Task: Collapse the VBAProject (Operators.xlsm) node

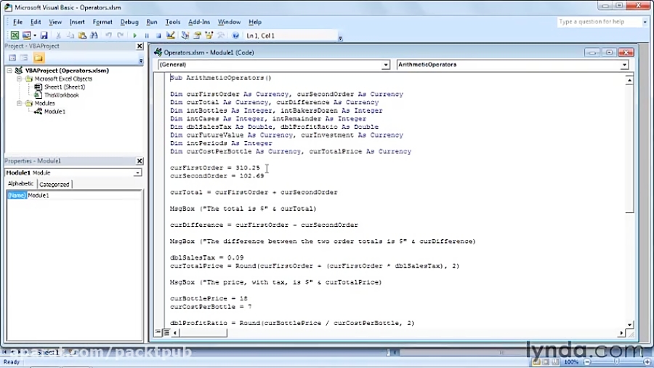Action: (9, 71)
